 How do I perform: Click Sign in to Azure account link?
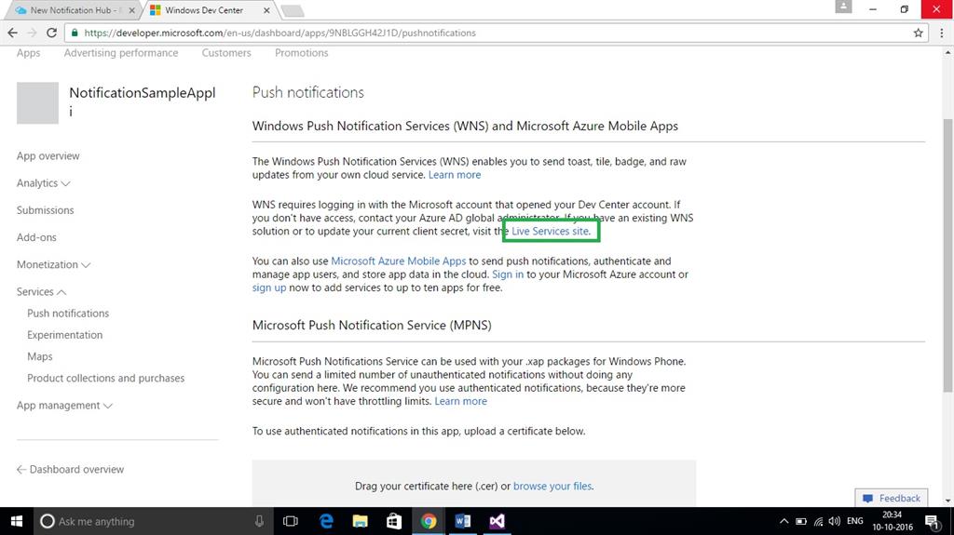pyautogui.click(x=508, y=274)
